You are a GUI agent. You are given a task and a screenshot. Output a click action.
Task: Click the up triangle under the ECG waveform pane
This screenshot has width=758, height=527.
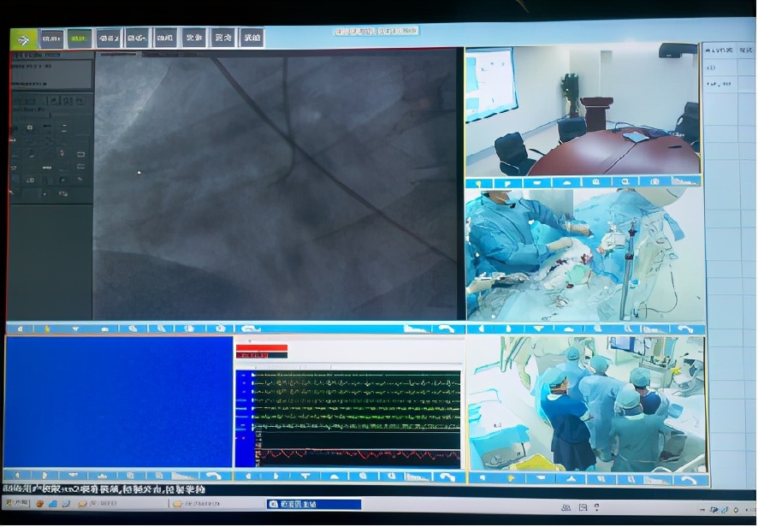[x=335, y=477]
